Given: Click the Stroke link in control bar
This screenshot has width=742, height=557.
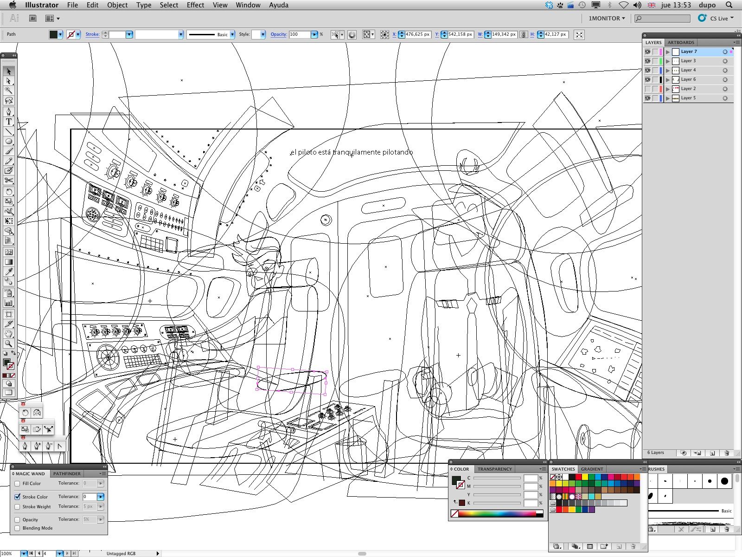Looking at the screenshot, I should pos(92,34).
